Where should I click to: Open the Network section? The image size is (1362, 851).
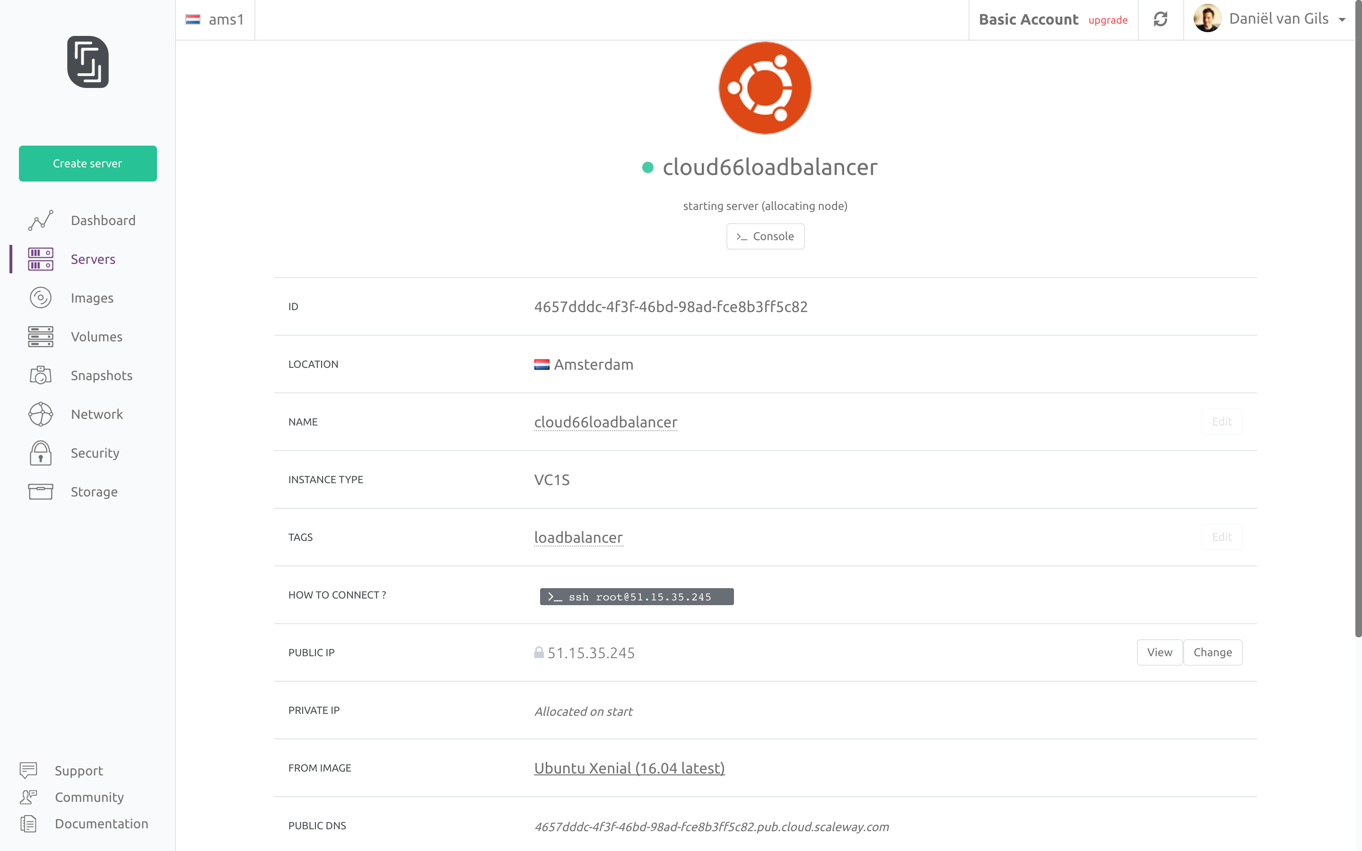(x=97, y=414)
